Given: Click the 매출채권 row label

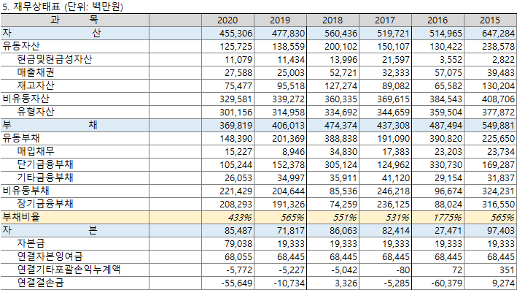Looking at the screenshot, I should pos(36,72).
